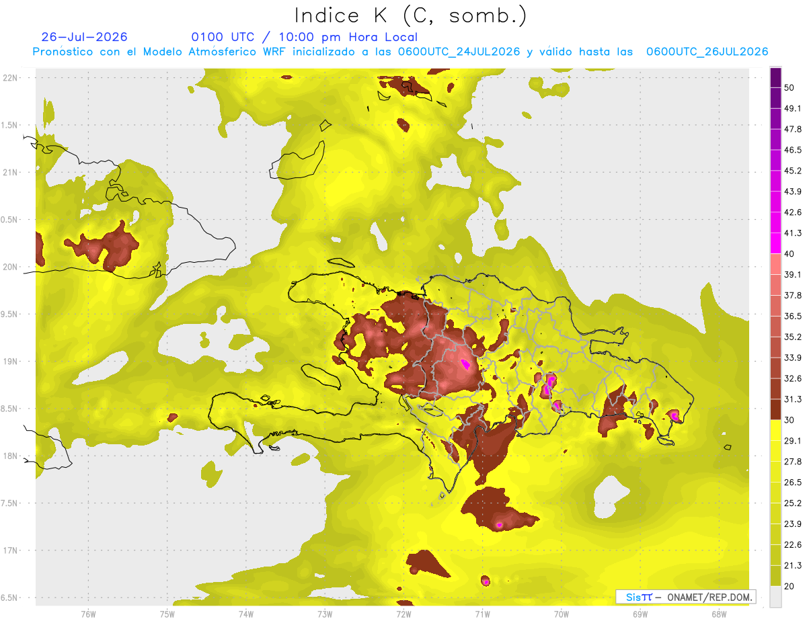Viewport: 807px width, 623px height.
Task: Click the colorbar value "41.3"
Action: click(x=793, y=233)
